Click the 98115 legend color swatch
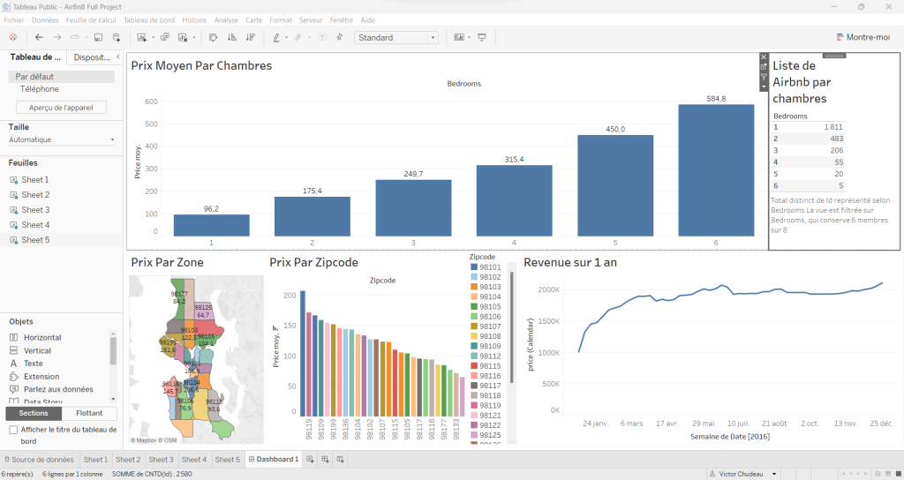 (474, 366)
